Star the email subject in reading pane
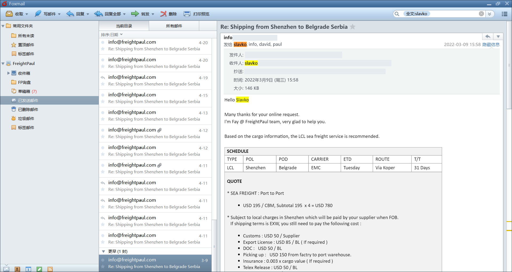This screenshot has height=272, width=512. coord(353,27)
